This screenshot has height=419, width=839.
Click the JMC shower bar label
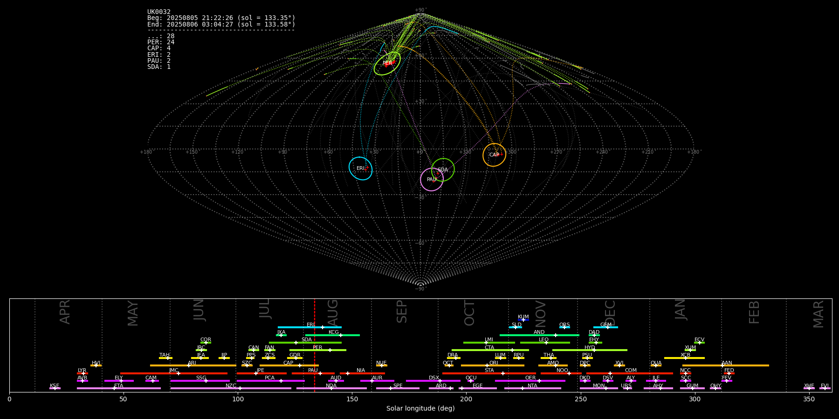[x=173, y=371]
